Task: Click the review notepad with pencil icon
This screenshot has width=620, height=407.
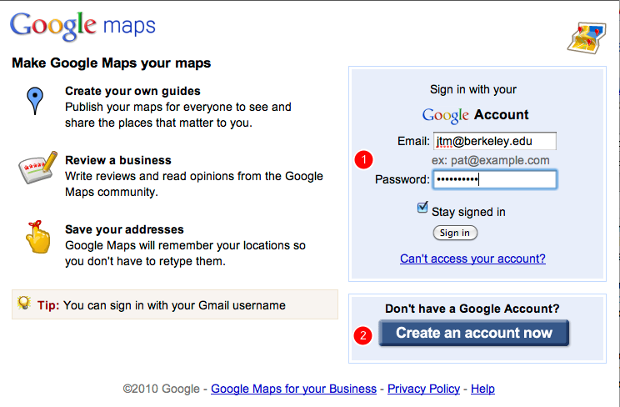Action: point(37,168)
